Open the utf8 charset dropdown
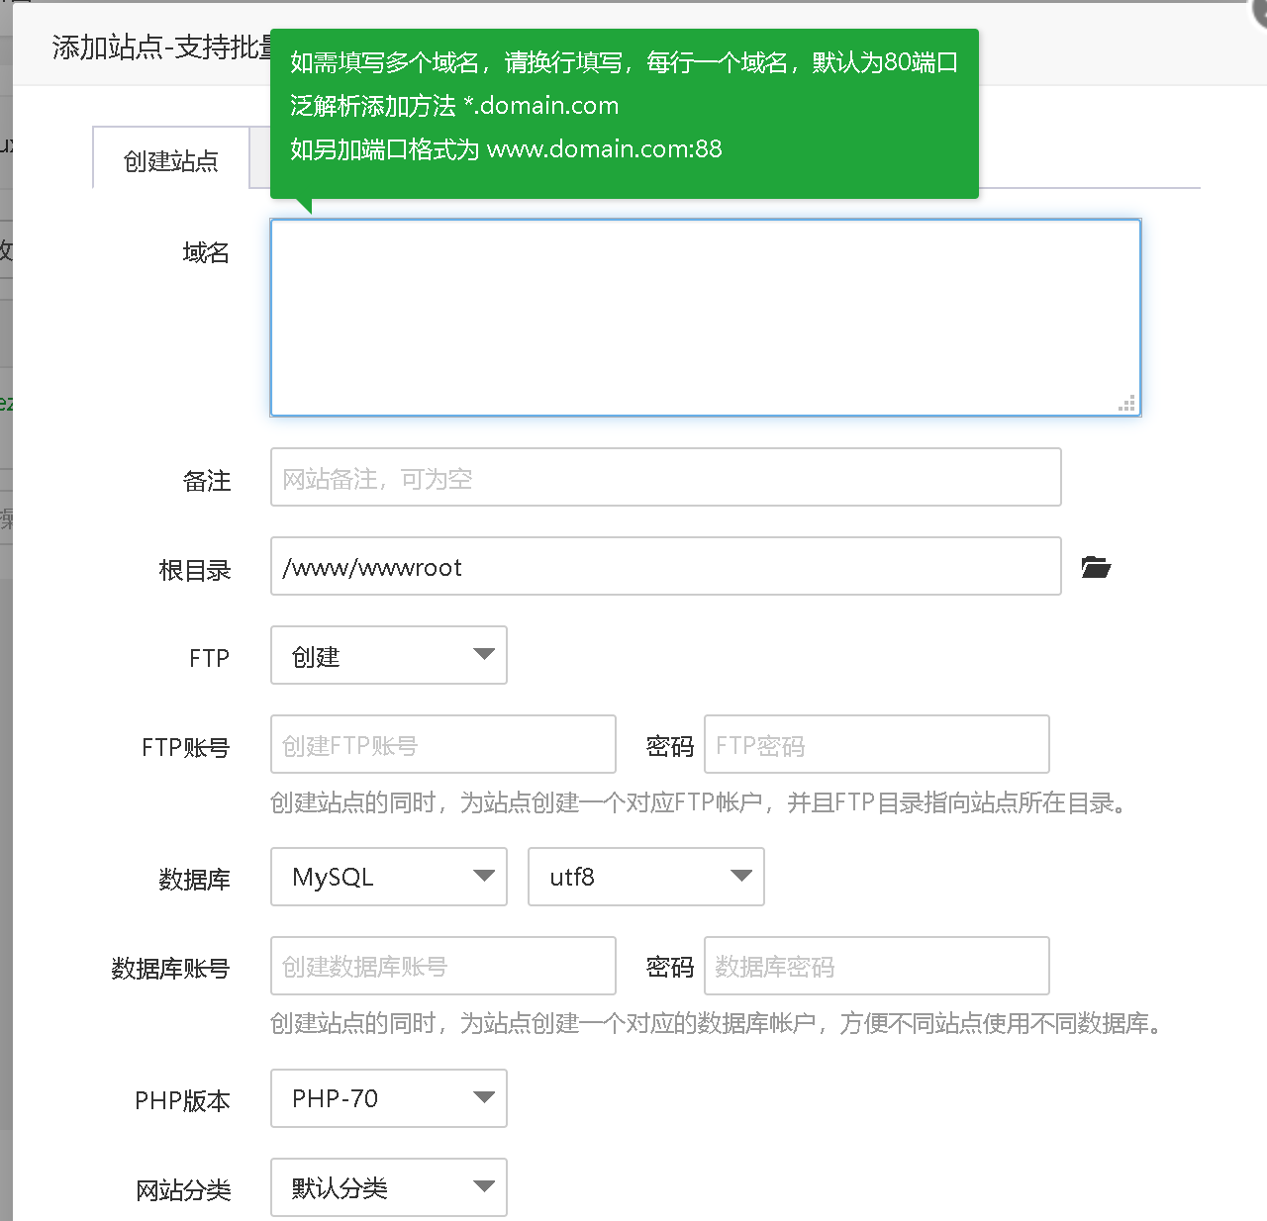This screenshot has width=1267, height=1221. tap(646, 877)
